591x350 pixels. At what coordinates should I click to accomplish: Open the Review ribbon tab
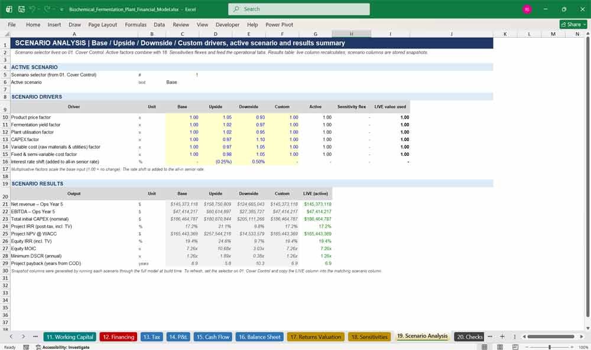click(181, 24)
